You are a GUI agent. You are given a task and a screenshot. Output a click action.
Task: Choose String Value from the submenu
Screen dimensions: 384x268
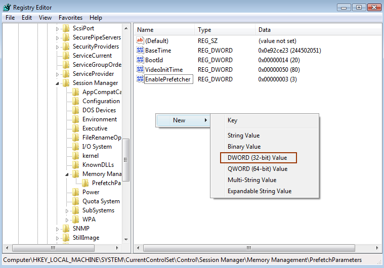(x=265, y=136)
